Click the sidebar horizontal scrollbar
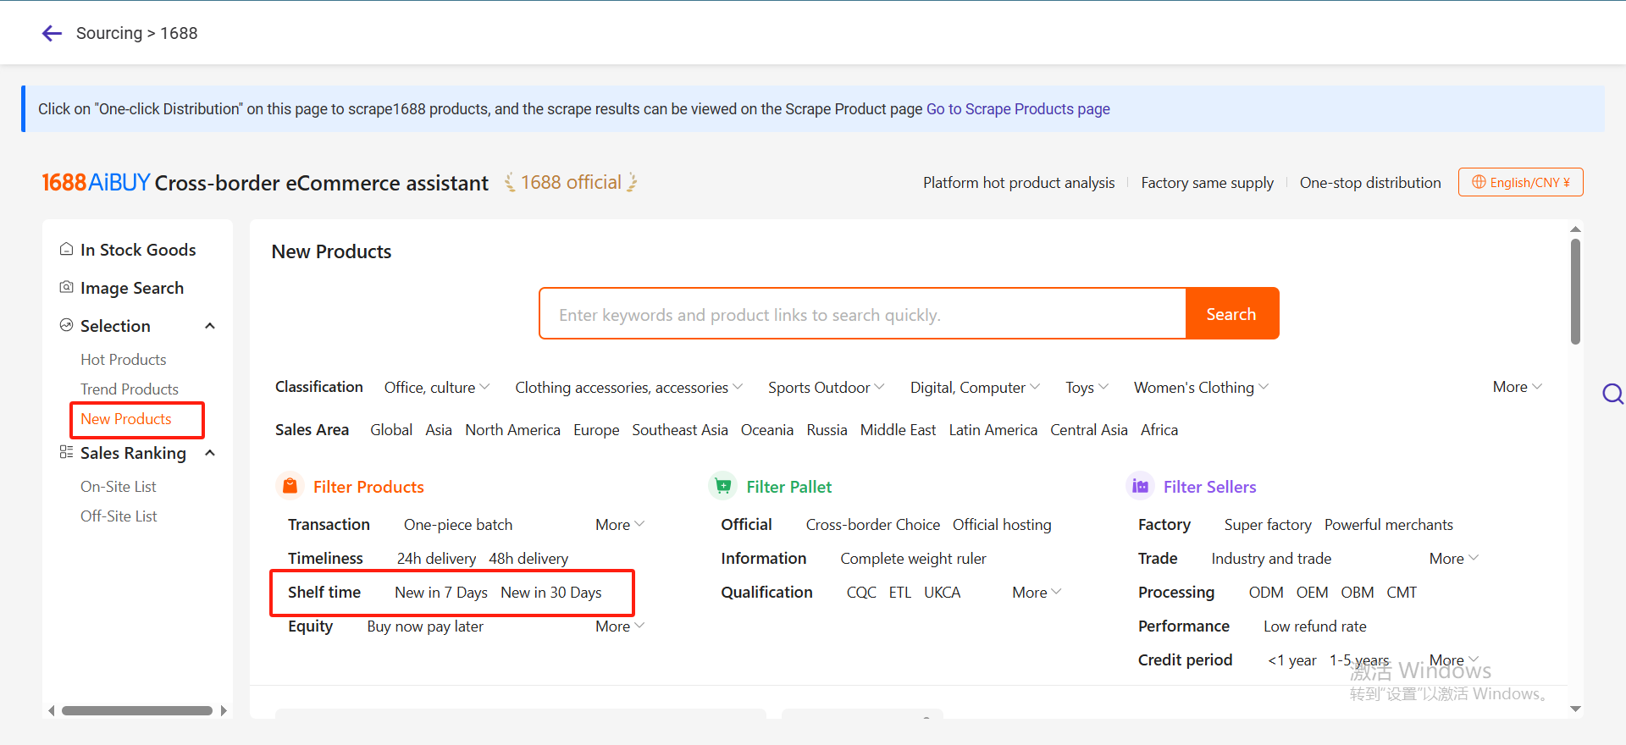This screenshot has width=1626, height=745. pyautogui.click(x=136, y=710)
